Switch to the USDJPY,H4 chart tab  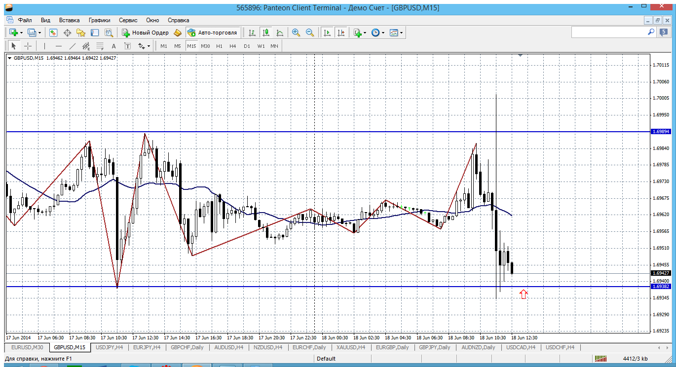tap(109, 347)
